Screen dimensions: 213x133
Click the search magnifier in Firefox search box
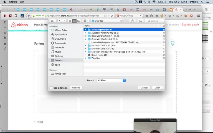141,16
